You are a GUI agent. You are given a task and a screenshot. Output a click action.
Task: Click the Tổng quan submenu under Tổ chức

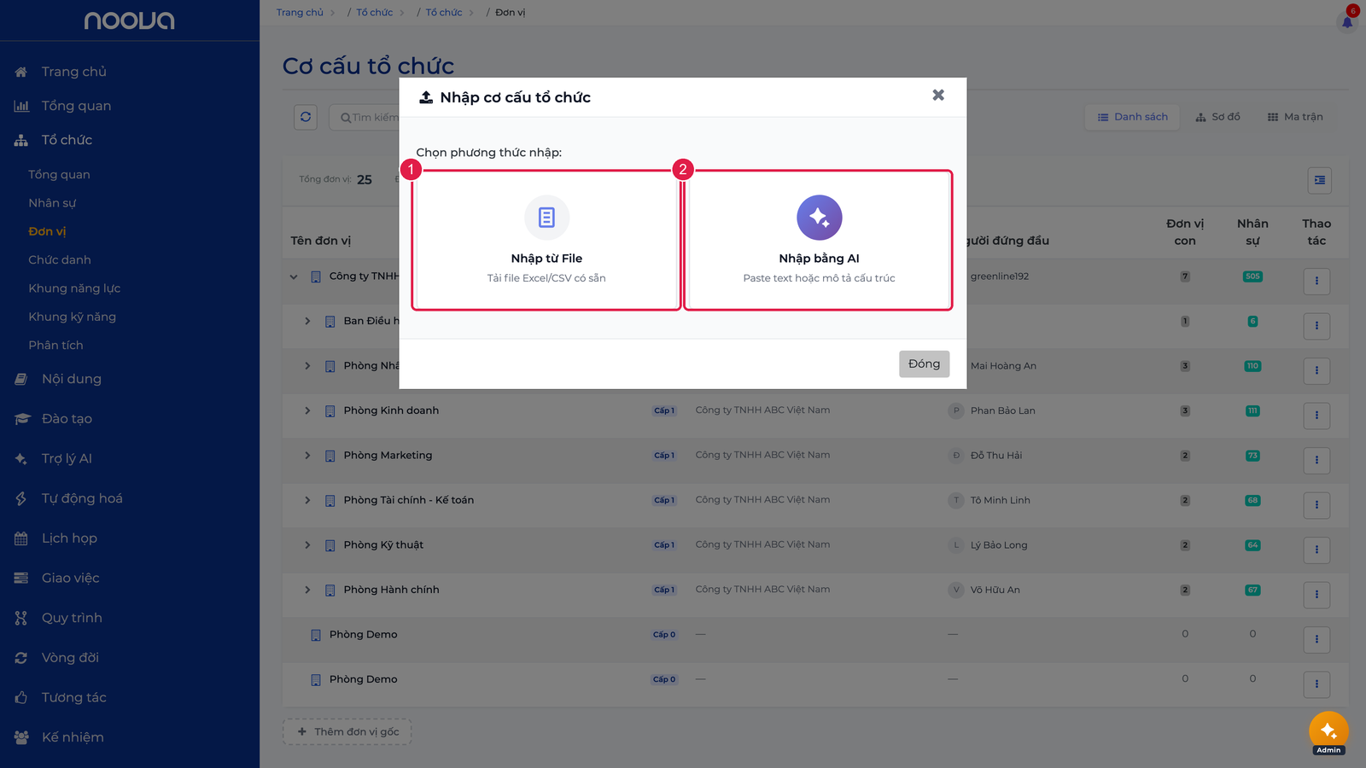59,175
